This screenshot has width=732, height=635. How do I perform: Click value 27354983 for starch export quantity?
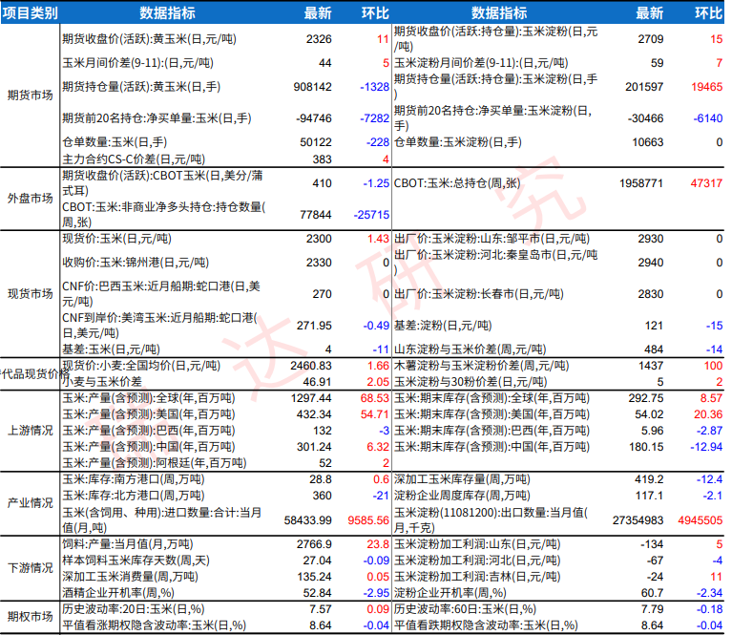[638, 520]
